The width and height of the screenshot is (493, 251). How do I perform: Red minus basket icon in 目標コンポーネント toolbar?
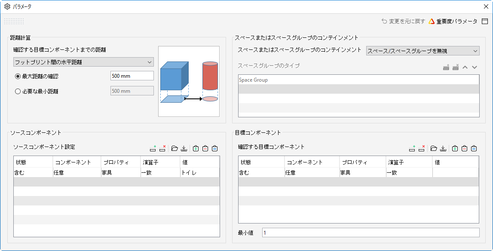pos(464,148)
